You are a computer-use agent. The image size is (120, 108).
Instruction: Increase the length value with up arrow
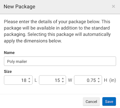tap(29, 79)
